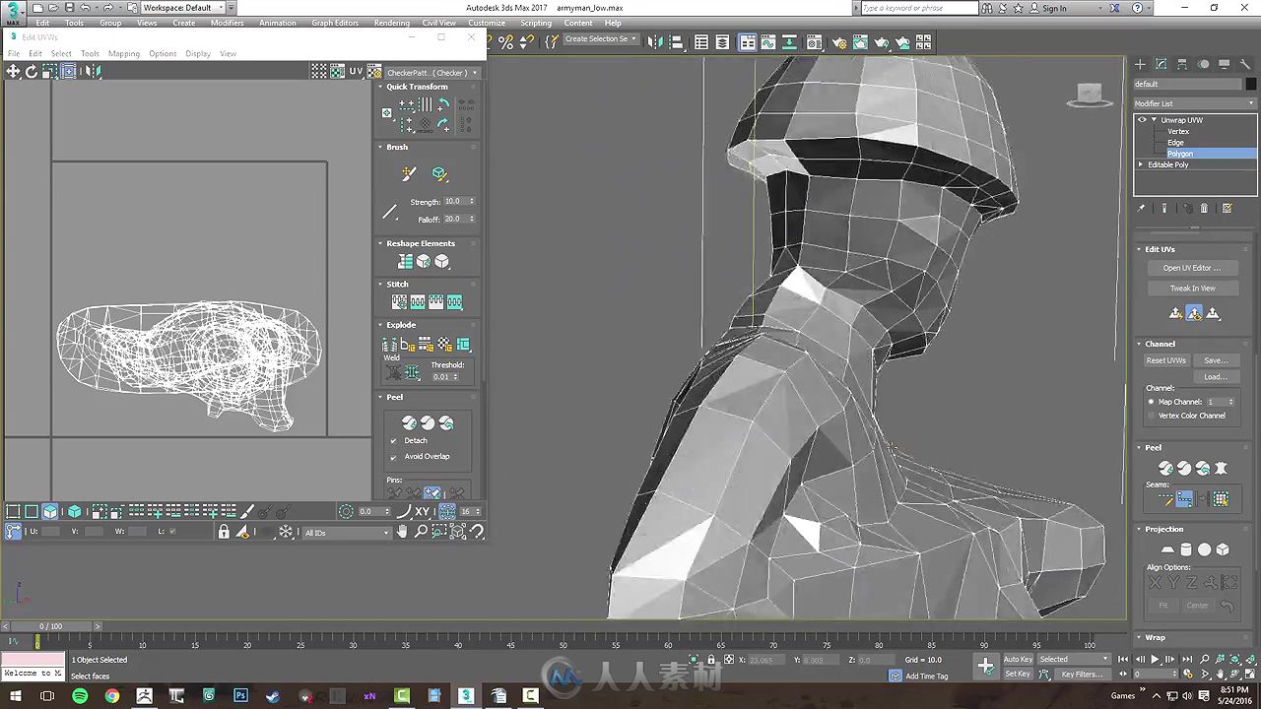This screenshot has height=709, width=1261.
Task: Select the Freeform mode tool in UV editor
Action: [69, 71]
